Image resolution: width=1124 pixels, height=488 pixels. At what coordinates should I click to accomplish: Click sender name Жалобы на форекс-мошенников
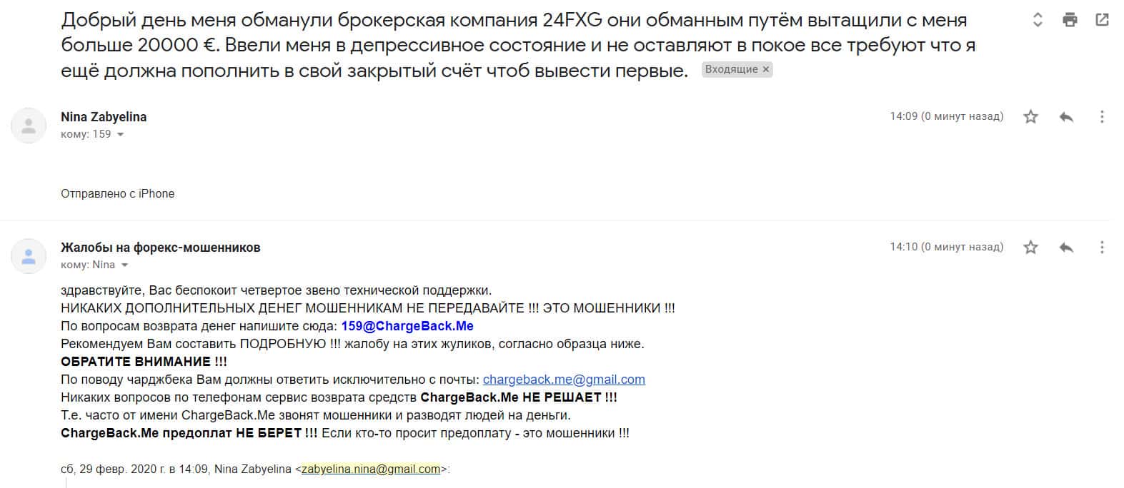tap(161, 248)
